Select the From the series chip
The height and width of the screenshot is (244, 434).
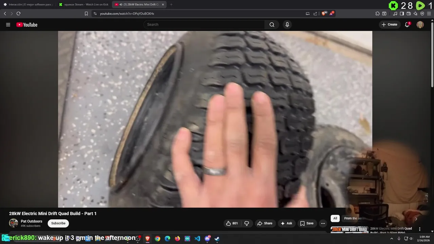(x=355, y=219)
